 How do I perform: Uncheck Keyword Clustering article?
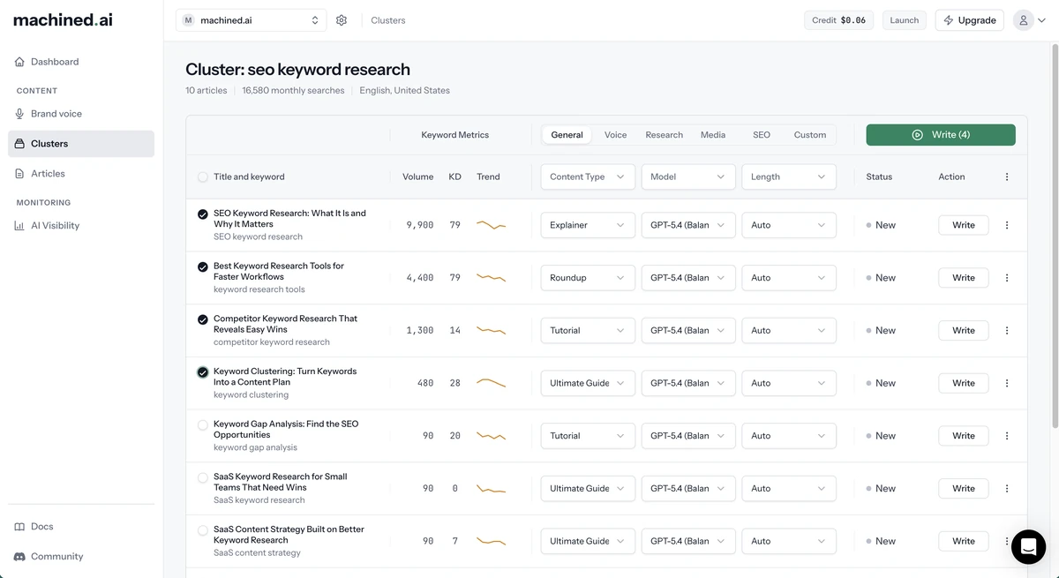point(203,372)
